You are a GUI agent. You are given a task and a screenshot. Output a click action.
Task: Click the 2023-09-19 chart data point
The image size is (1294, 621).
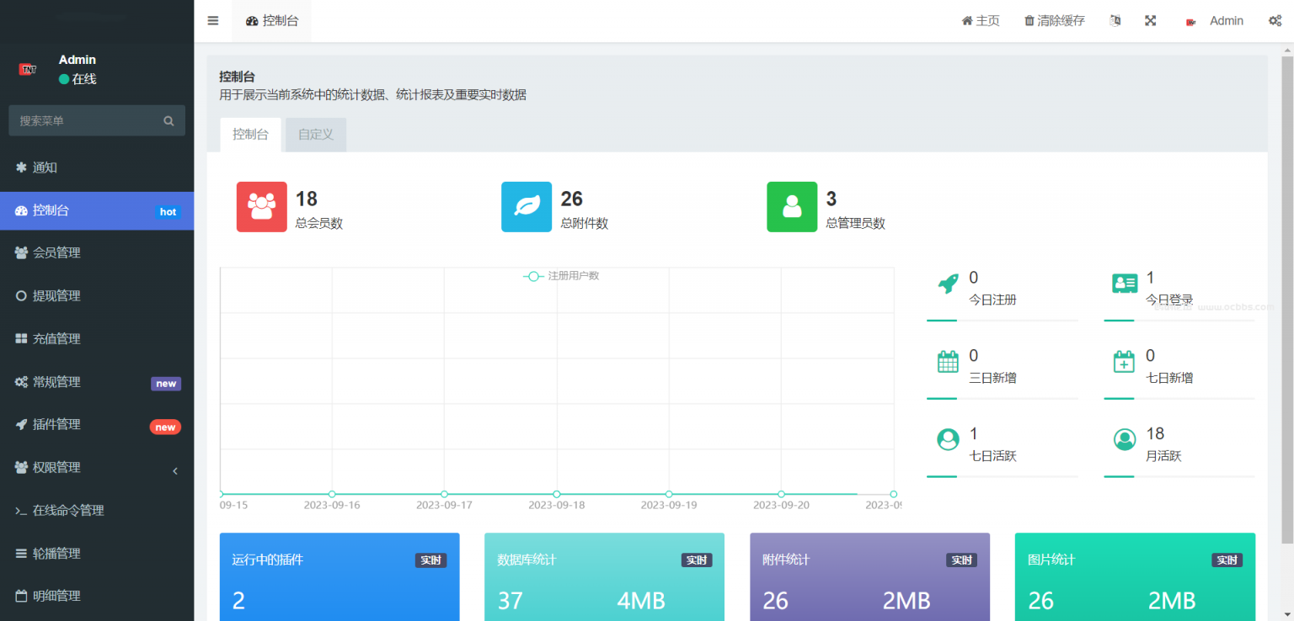(x=669, y=494)
